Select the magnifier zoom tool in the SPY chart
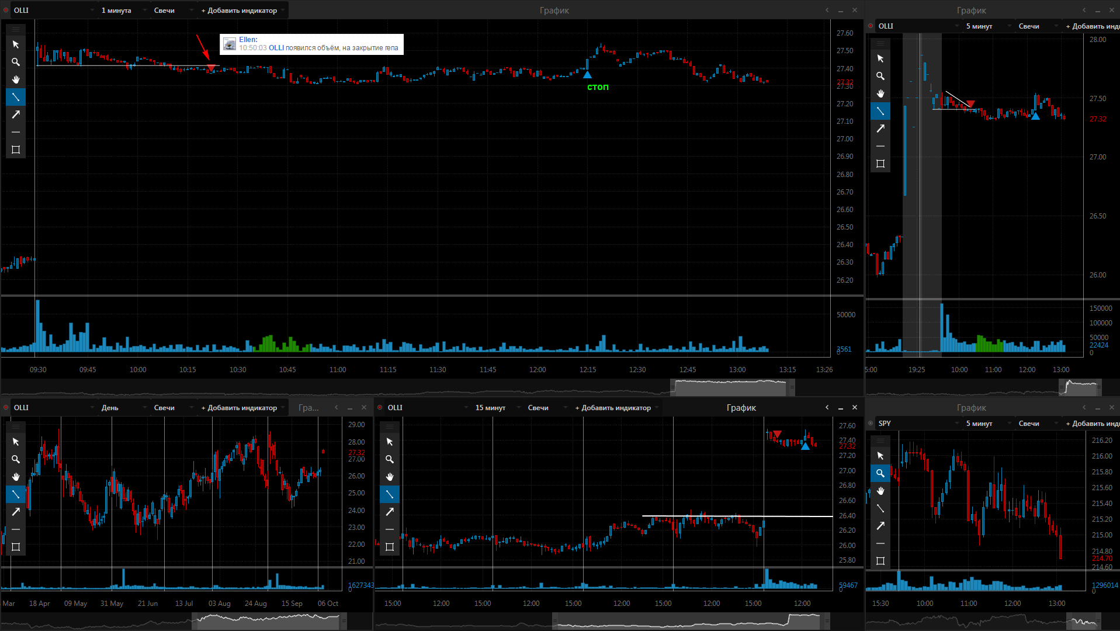The height and width of the screenshot is (631, 1120). pyautogui.click(x=880, y=473)
